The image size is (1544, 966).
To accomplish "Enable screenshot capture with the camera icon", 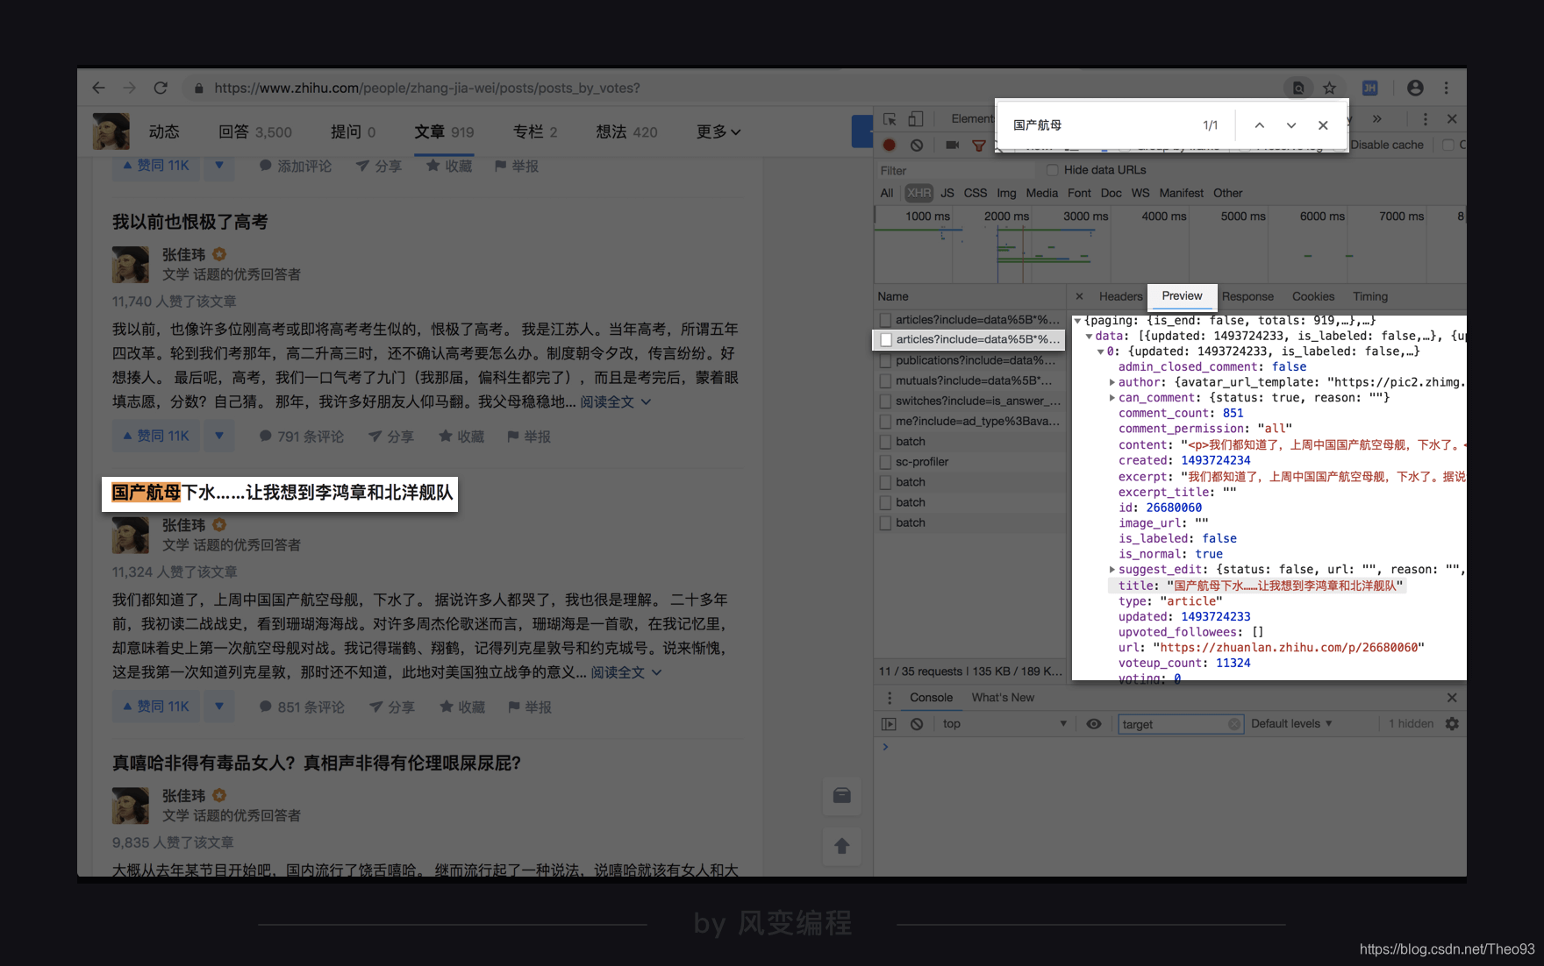I will [x=953, y=146].
